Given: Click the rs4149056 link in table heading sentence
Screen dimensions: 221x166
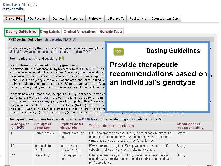Looking at the screenshot, I should [x=86, y=119].
